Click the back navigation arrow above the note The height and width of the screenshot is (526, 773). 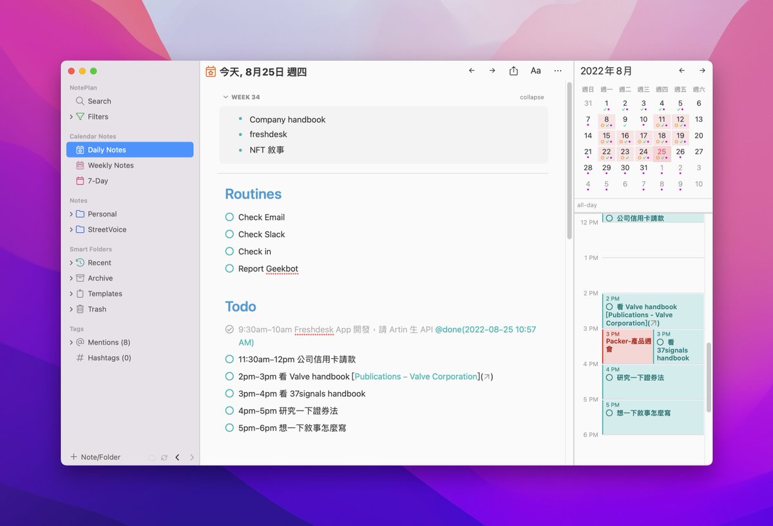coord(471,70)
